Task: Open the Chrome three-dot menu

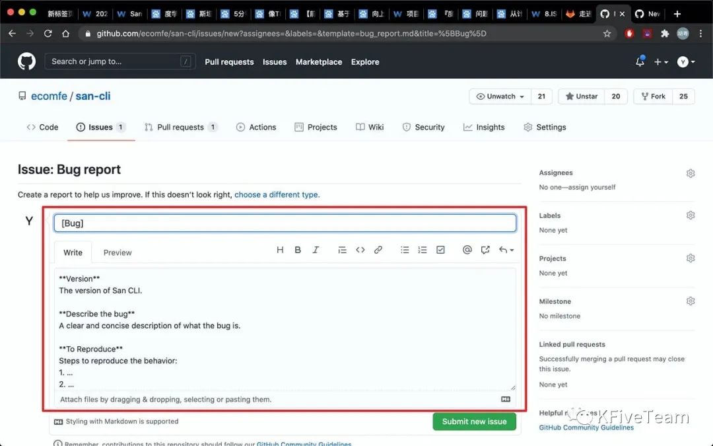Action: (700, 34)
